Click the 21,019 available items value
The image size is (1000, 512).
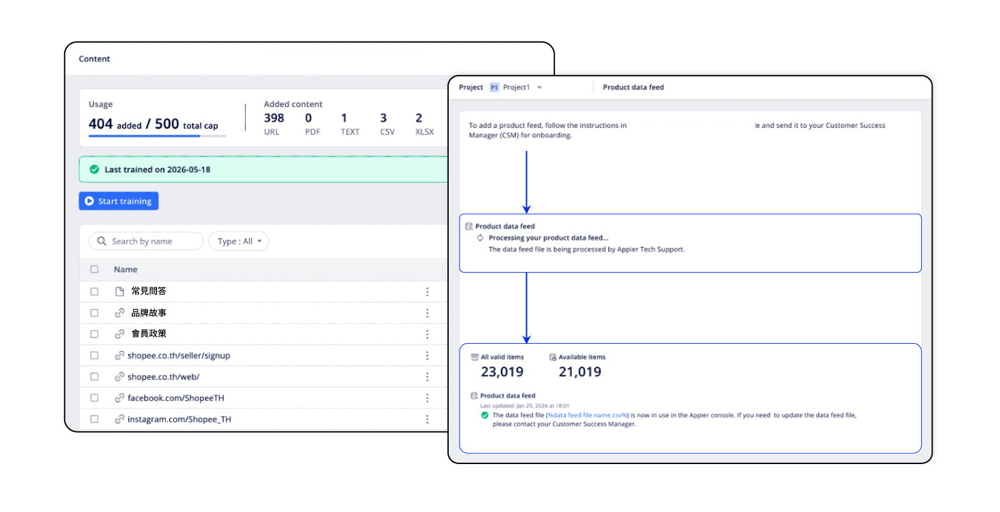tap(580, 372)
